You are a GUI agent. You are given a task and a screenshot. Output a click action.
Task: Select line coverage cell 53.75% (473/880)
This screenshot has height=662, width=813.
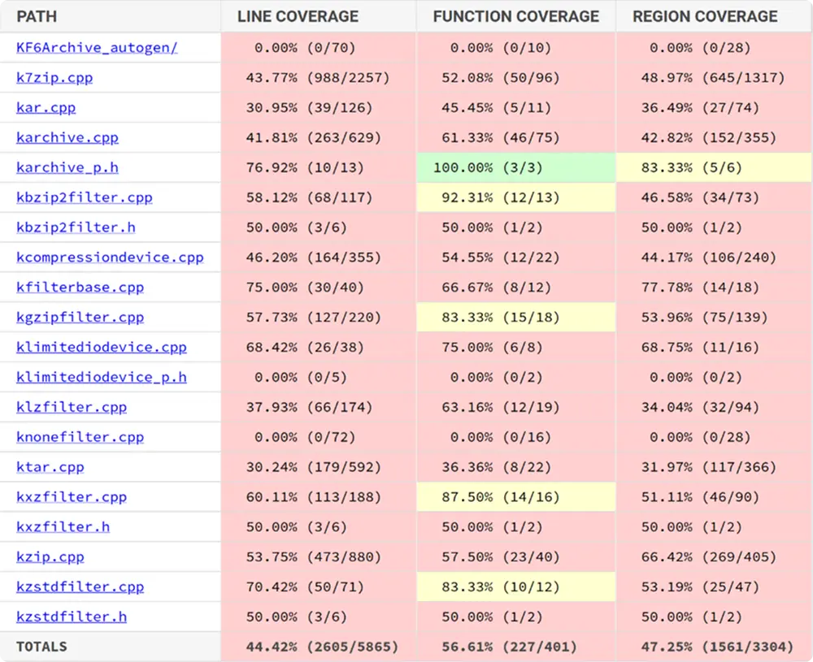(x=318, y=557)
